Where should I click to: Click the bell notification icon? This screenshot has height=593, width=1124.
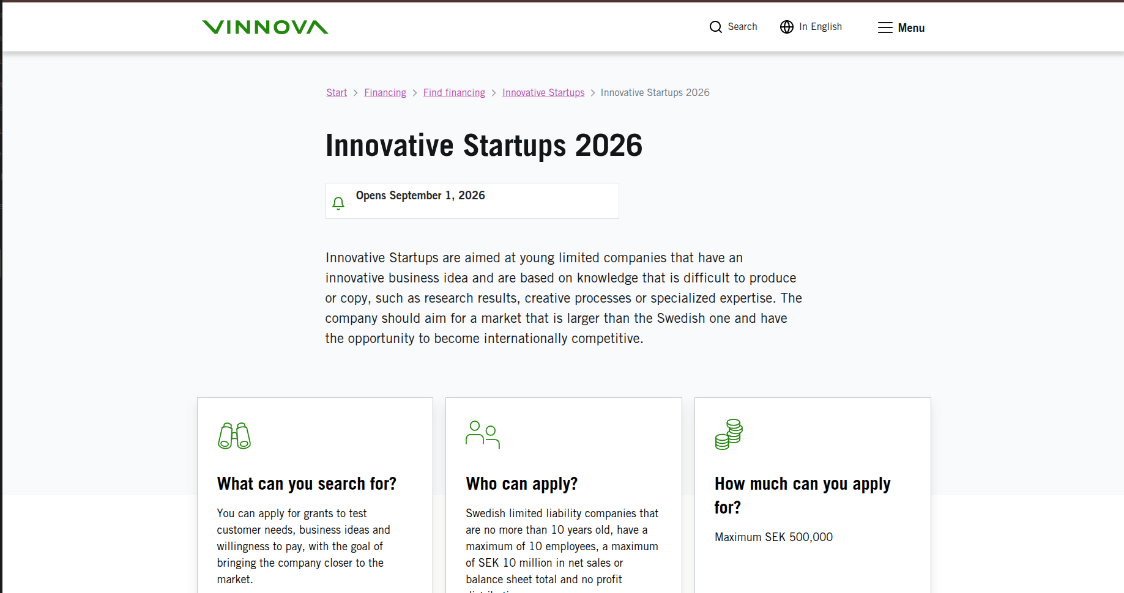tap(338, 203)
